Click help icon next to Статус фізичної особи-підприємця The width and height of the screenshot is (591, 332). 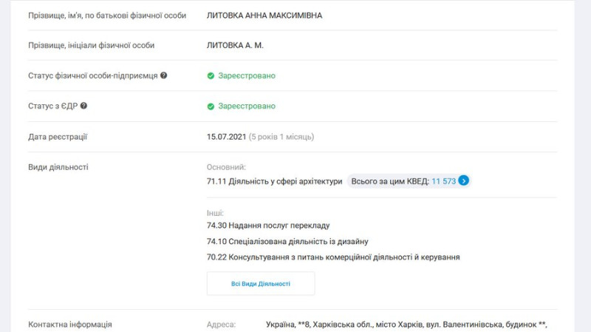(163, 75)
